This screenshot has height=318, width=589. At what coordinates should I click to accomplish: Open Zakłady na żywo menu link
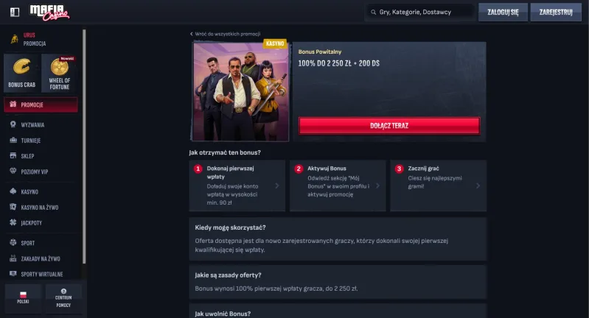(x=41, y=259)
